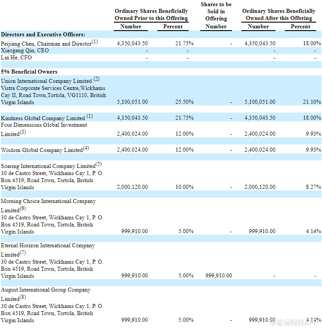
Task: Click the 18.00% cell in Kindness Global row
Action: (312, 118)
